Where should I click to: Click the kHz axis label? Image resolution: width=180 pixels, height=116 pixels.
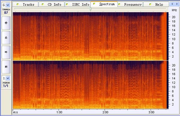174,10
